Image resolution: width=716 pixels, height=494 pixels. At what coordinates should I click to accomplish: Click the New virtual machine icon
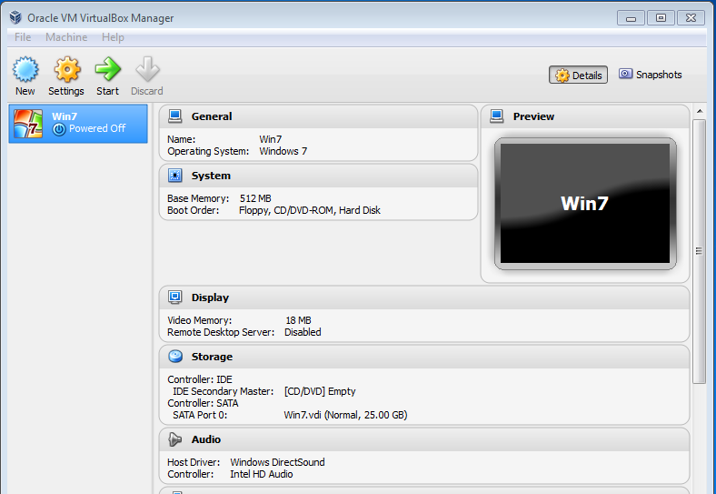tap(25, 69)
